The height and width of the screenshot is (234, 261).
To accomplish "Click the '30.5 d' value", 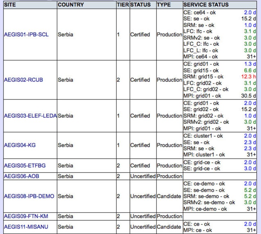I will coord(248,96).
